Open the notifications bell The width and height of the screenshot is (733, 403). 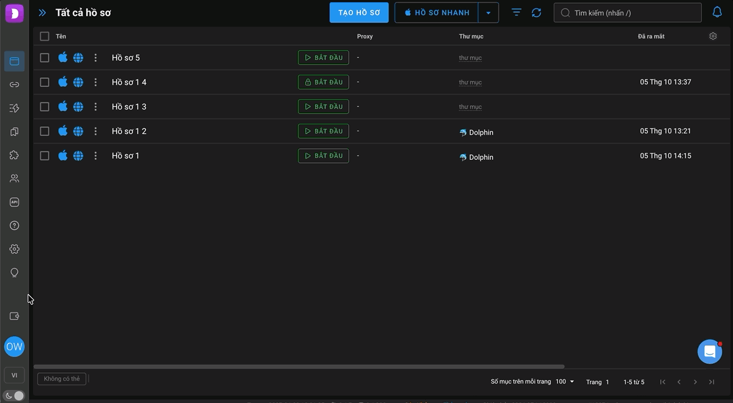[716, 12]
